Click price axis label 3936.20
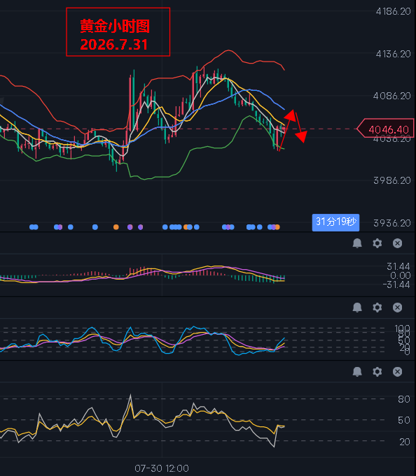This screenshot has height=476, width=416. point(392,223)
